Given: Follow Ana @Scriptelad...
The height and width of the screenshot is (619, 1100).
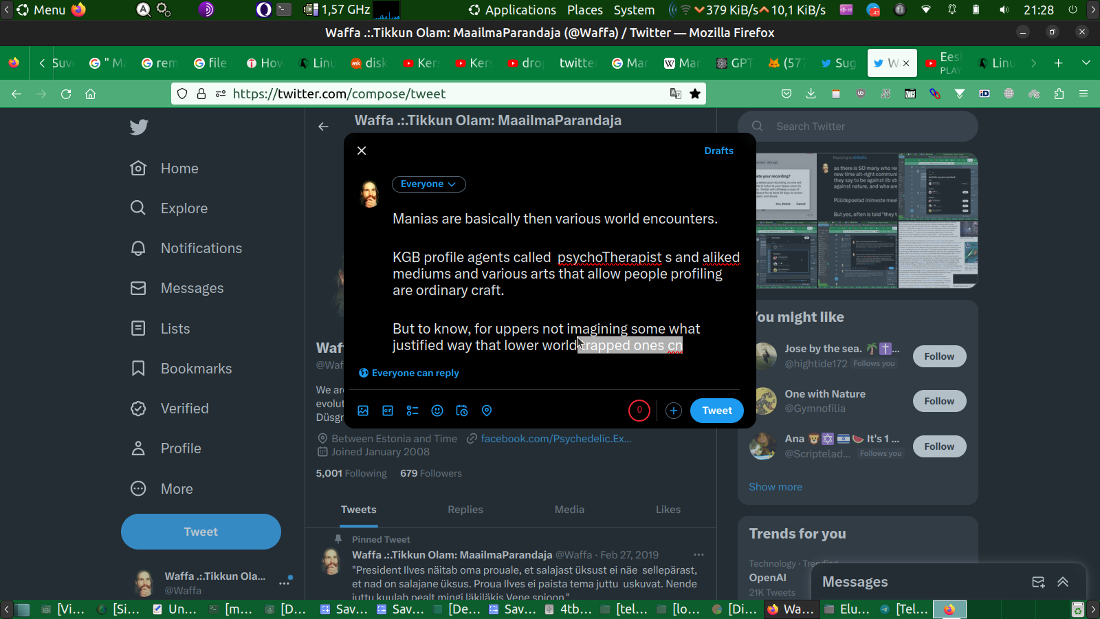Looking at the screenshot, I should (x=939, y=446).
